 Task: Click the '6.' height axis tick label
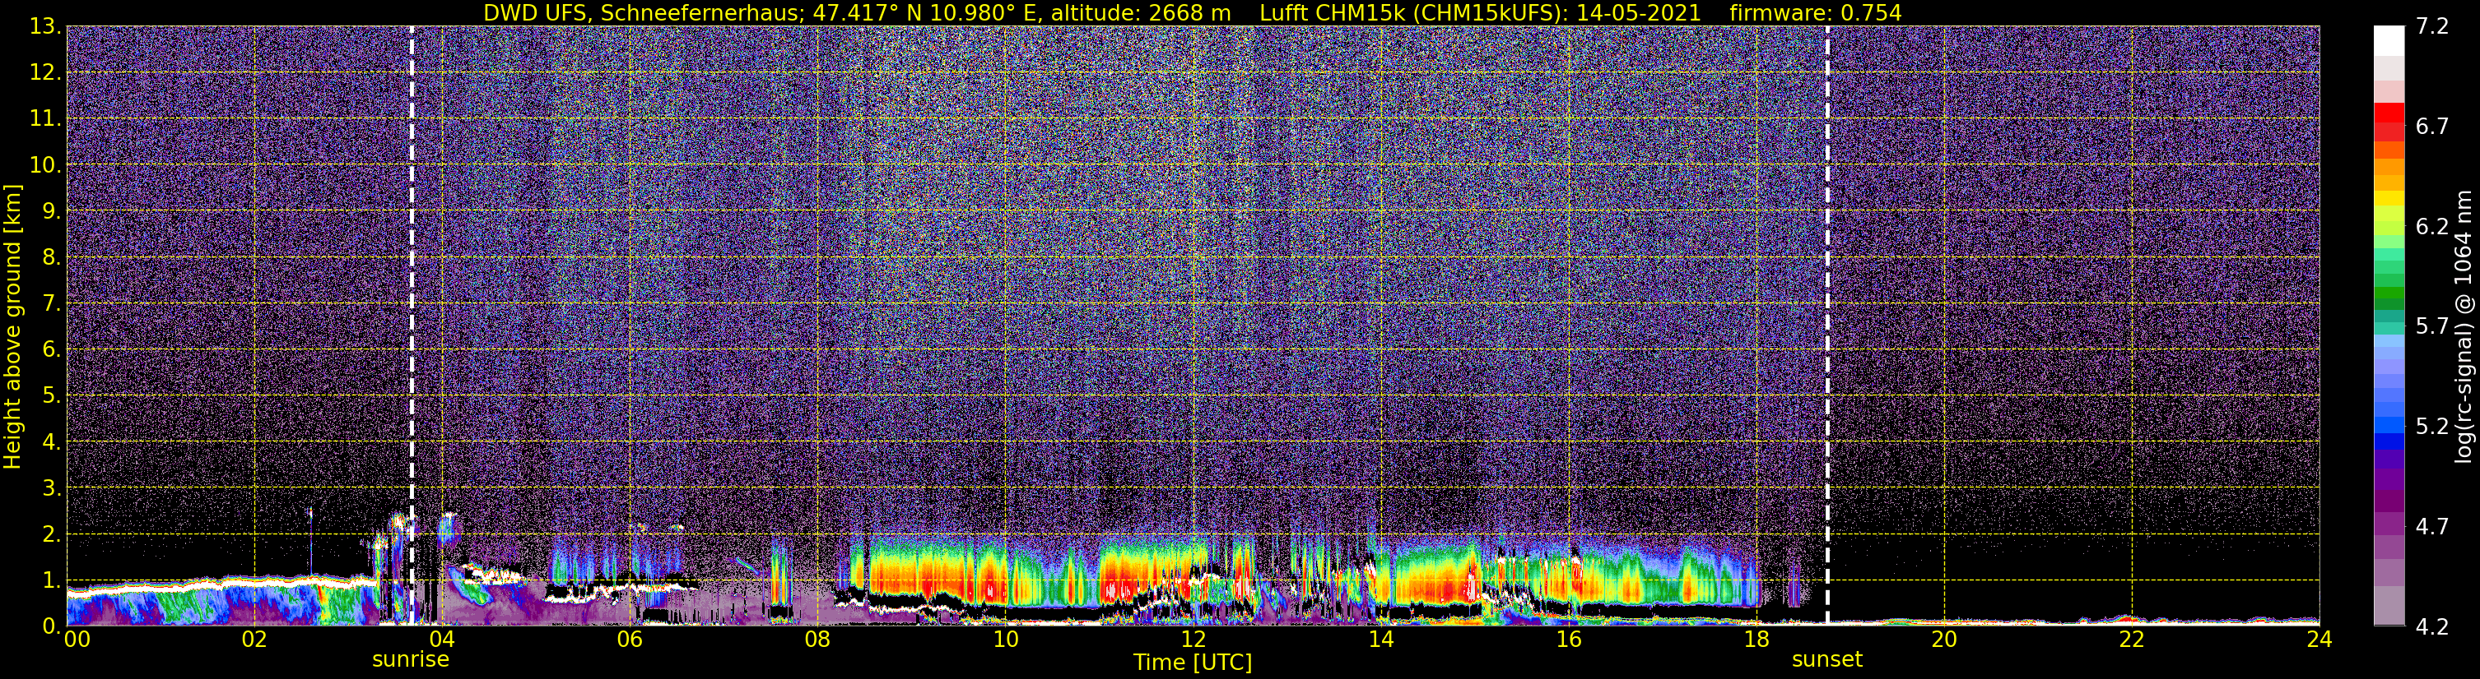52,350
